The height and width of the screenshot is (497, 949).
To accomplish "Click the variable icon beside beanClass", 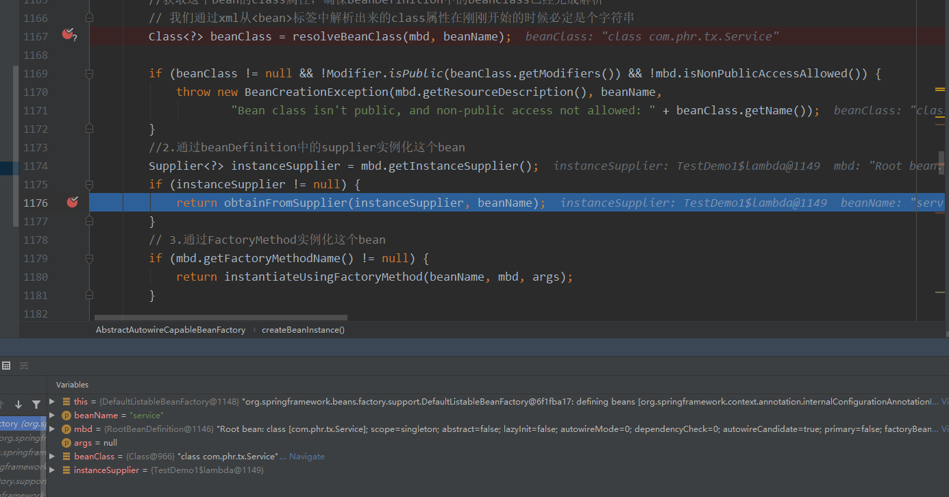I will point(66,457).
